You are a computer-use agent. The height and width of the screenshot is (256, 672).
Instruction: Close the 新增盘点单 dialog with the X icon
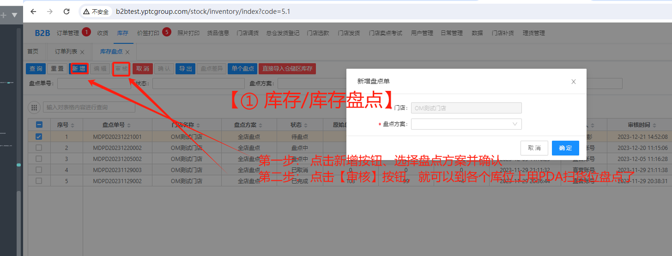click(x=574, y=82)
